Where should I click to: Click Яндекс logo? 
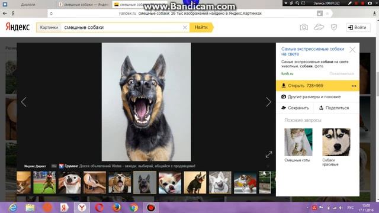17,27
